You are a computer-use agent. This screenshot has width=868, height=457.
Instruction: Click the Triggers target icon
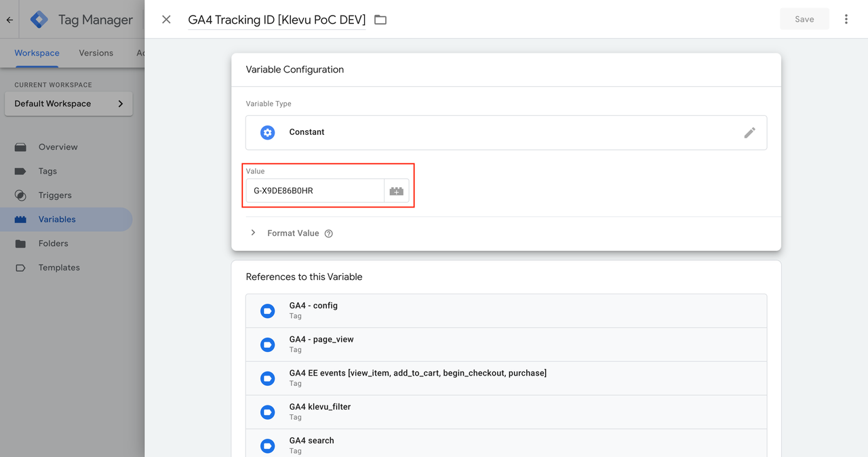[x=20, y=195]
